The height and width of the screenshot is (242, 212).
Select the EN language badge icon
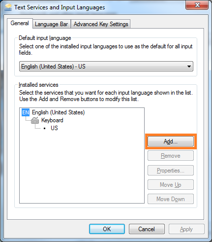(x=26, y=112)
